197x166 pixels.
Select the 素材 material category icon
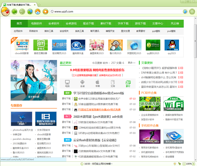tap(128, 84)
